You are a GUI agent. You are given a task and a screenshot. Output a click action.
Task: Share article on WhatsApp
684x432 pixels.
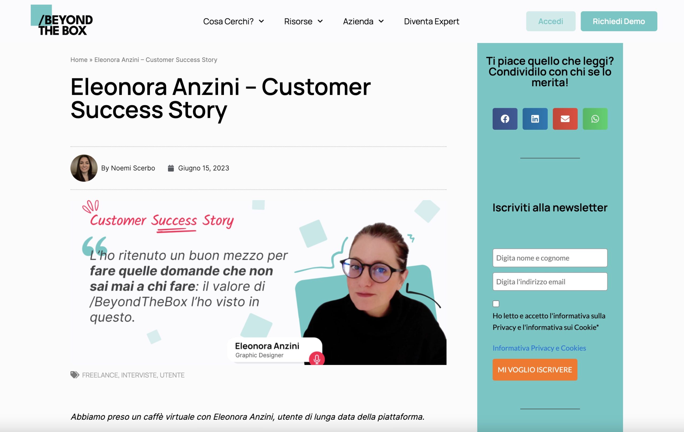click(x=595, y=119)
